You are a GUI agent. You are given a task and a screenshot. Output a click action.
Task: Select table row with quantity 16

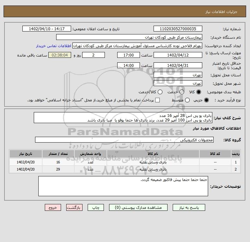[125, 162]
